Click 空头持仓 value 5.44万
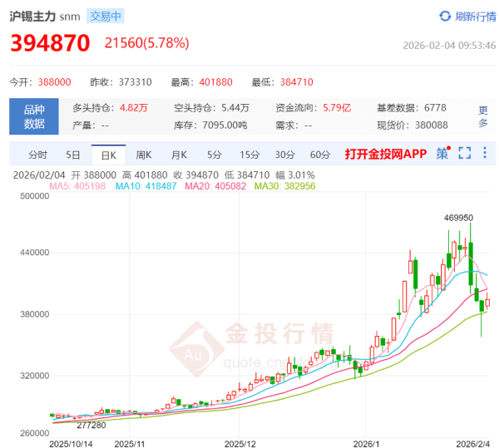Viewport: 499px width, 448px height. click(x=235, y=108)
